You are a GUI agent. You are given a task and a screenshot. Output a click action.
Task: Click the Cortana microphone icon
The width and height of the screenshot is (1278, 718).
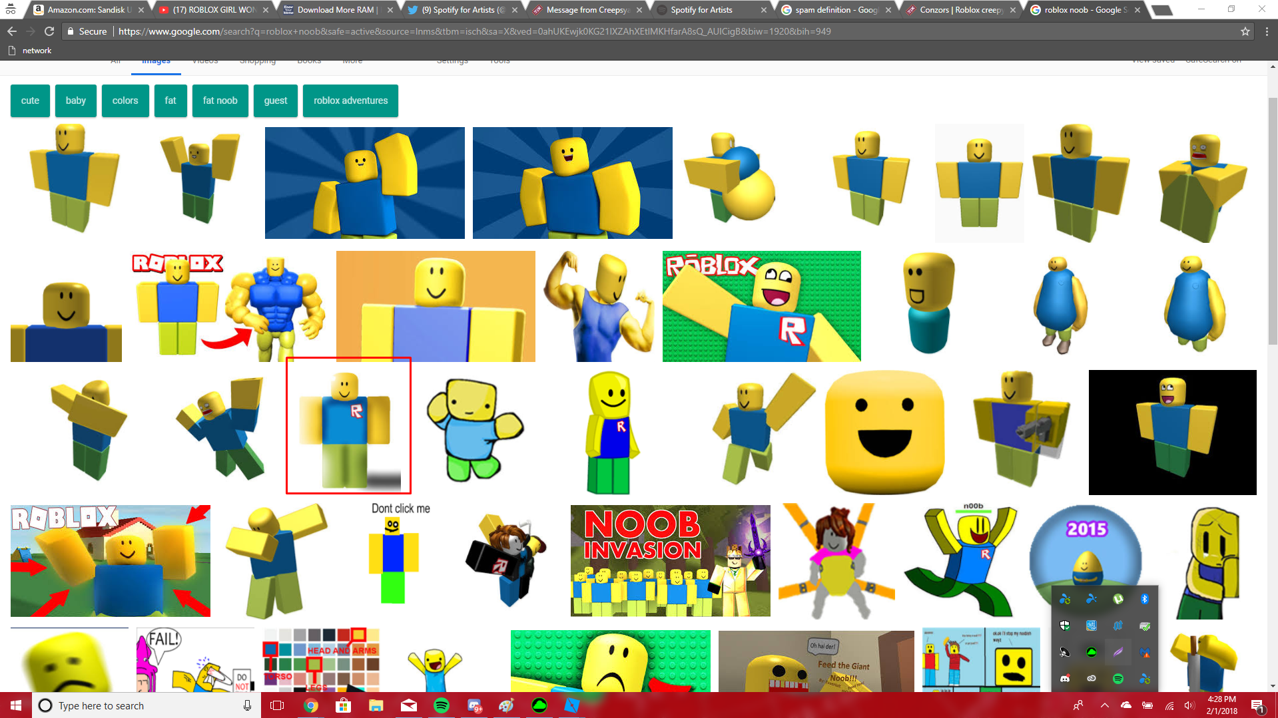pyautogui.click(x=247, y=705)
